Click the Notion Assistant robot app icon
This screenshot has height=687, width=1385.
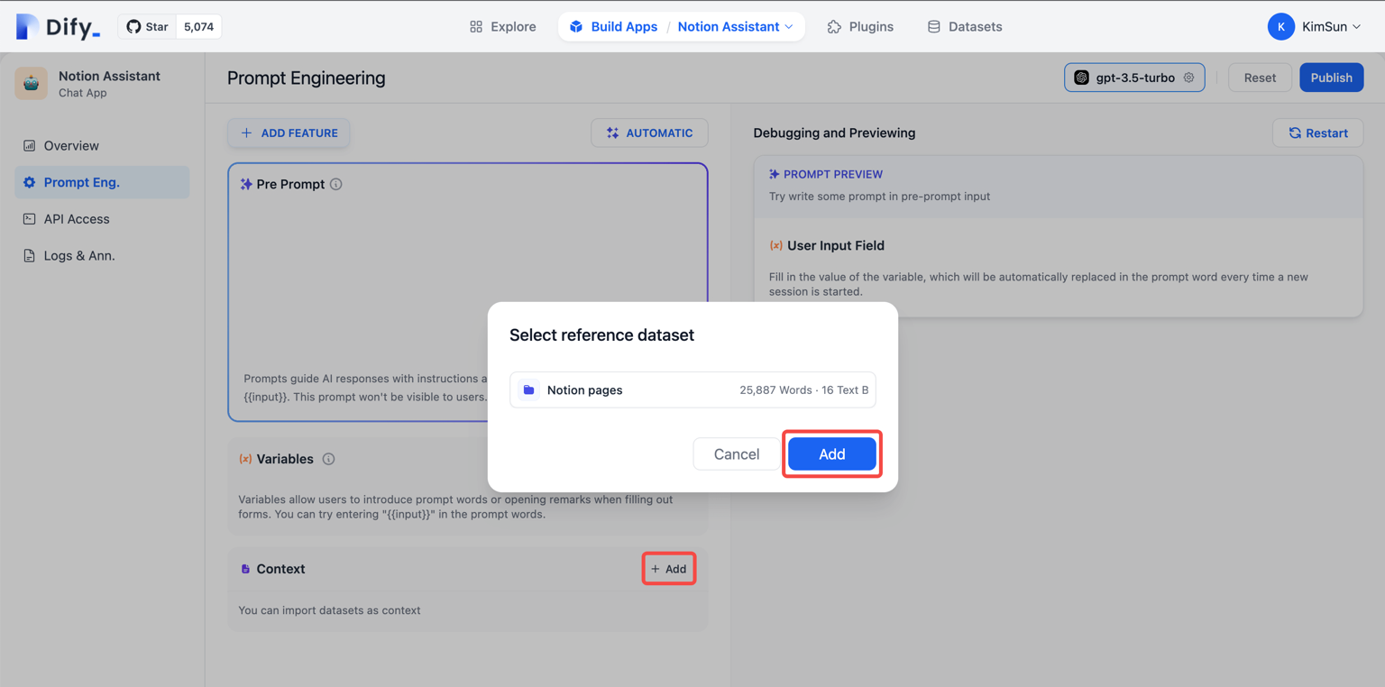[32, 84]
